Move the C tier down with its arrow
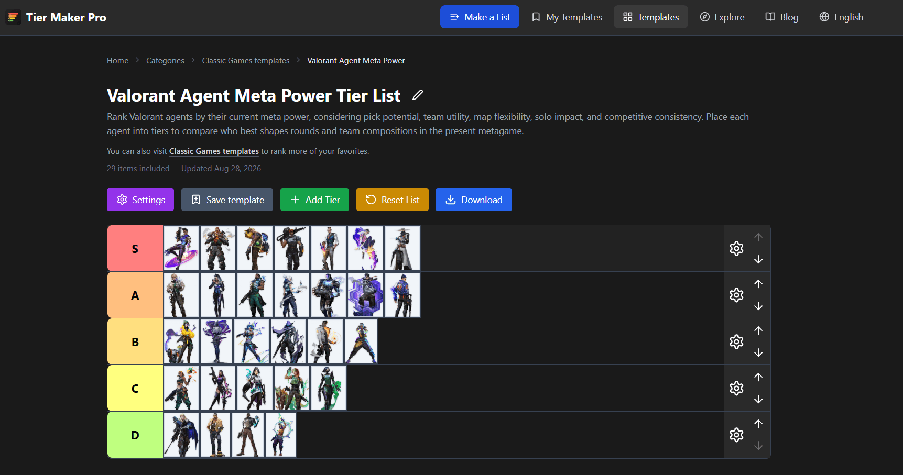The height and width of the screenshot is (475, 903). 758,400
